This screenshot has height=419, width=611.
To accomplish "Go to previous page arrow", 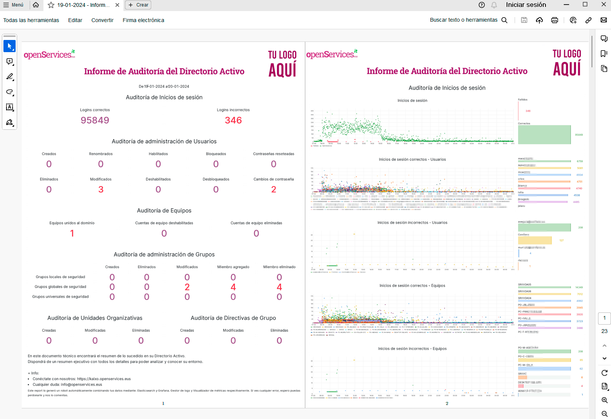I will coord(605,346).
